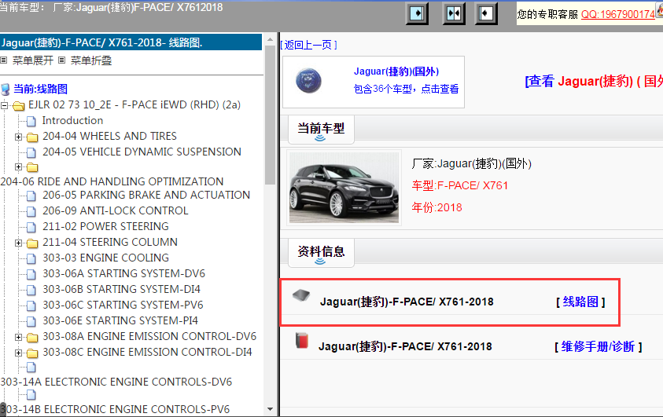Click the split-both-panels arrow button
The image size is (663, 417).
tap(454, 13)
